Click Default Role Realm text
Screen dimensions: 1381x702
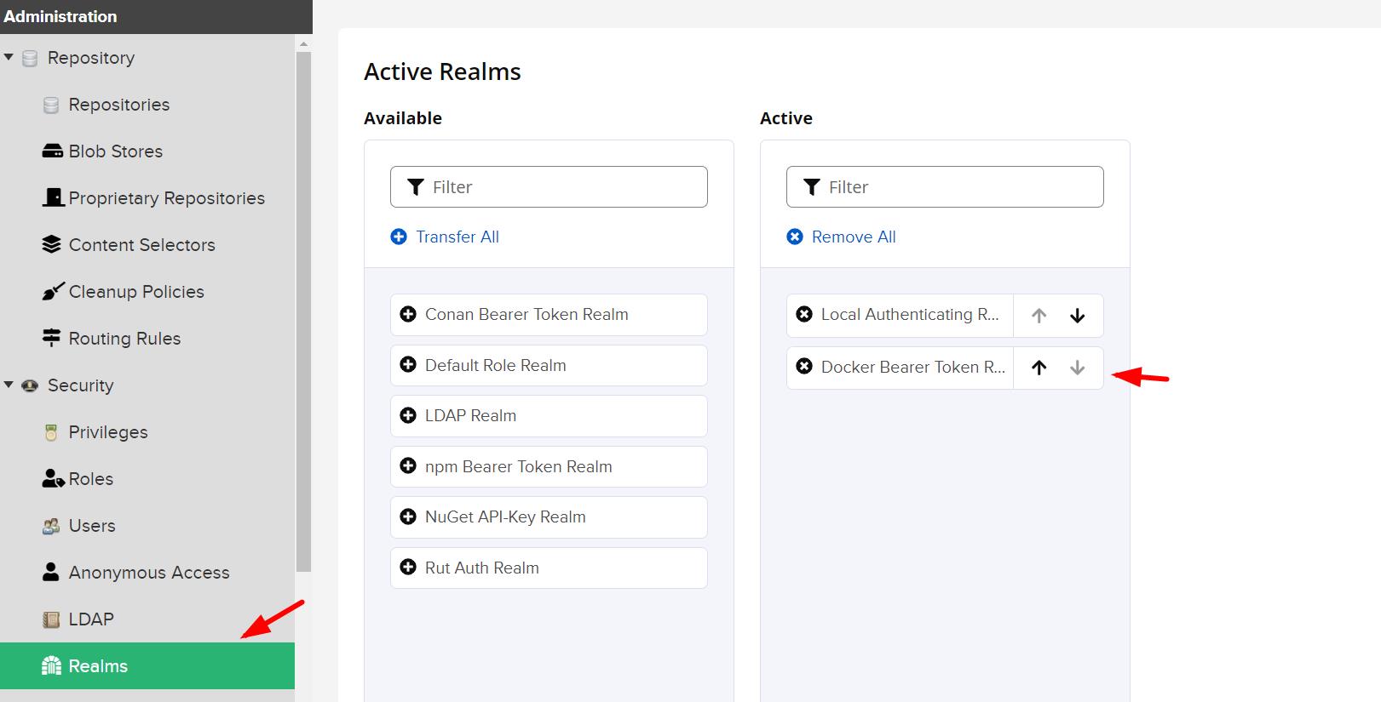click(x=496, y=365)
